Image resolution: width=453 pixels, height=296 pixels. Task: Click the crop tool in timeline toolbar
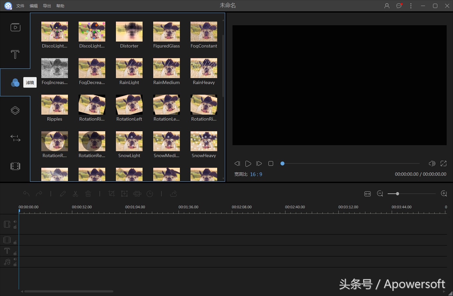[x=112, y=194]
